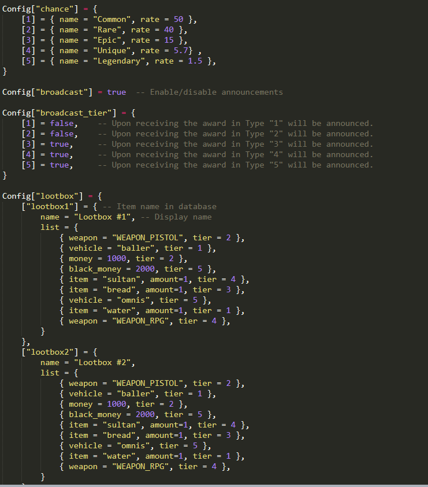428x487 pixels.
Task: Click the comment mentioning Type "5"
Action: point(236,165)
